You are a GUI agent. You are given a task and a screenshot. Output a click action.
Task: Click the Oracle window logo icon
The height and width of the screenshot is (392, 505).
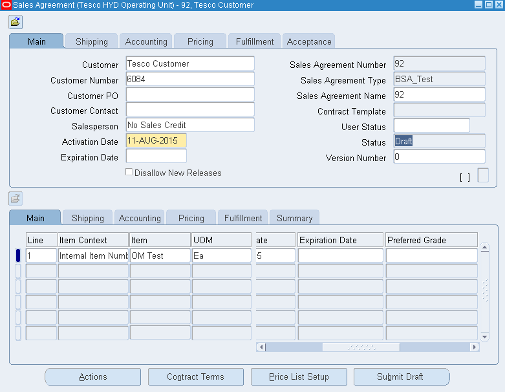click(6, 5)
